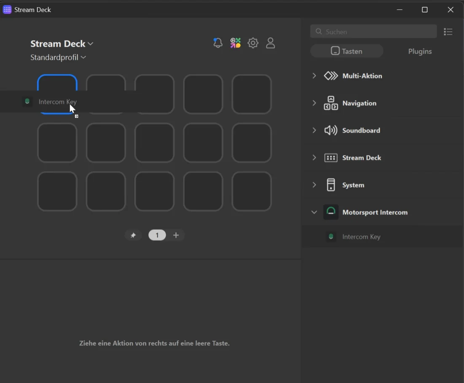Switch to the Plugins tab
The height and width of the screenshot is (383, 464).
tap(420, 51)
